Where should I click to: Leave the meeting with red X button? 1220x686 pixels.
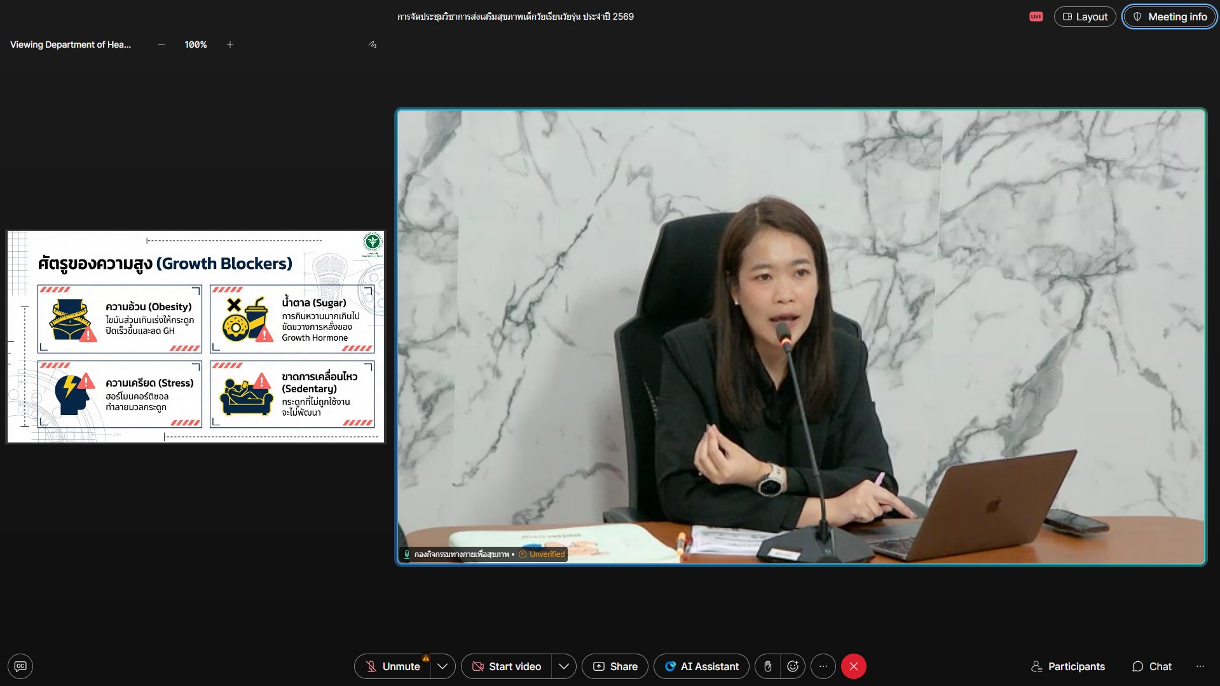tap(853, 666)
